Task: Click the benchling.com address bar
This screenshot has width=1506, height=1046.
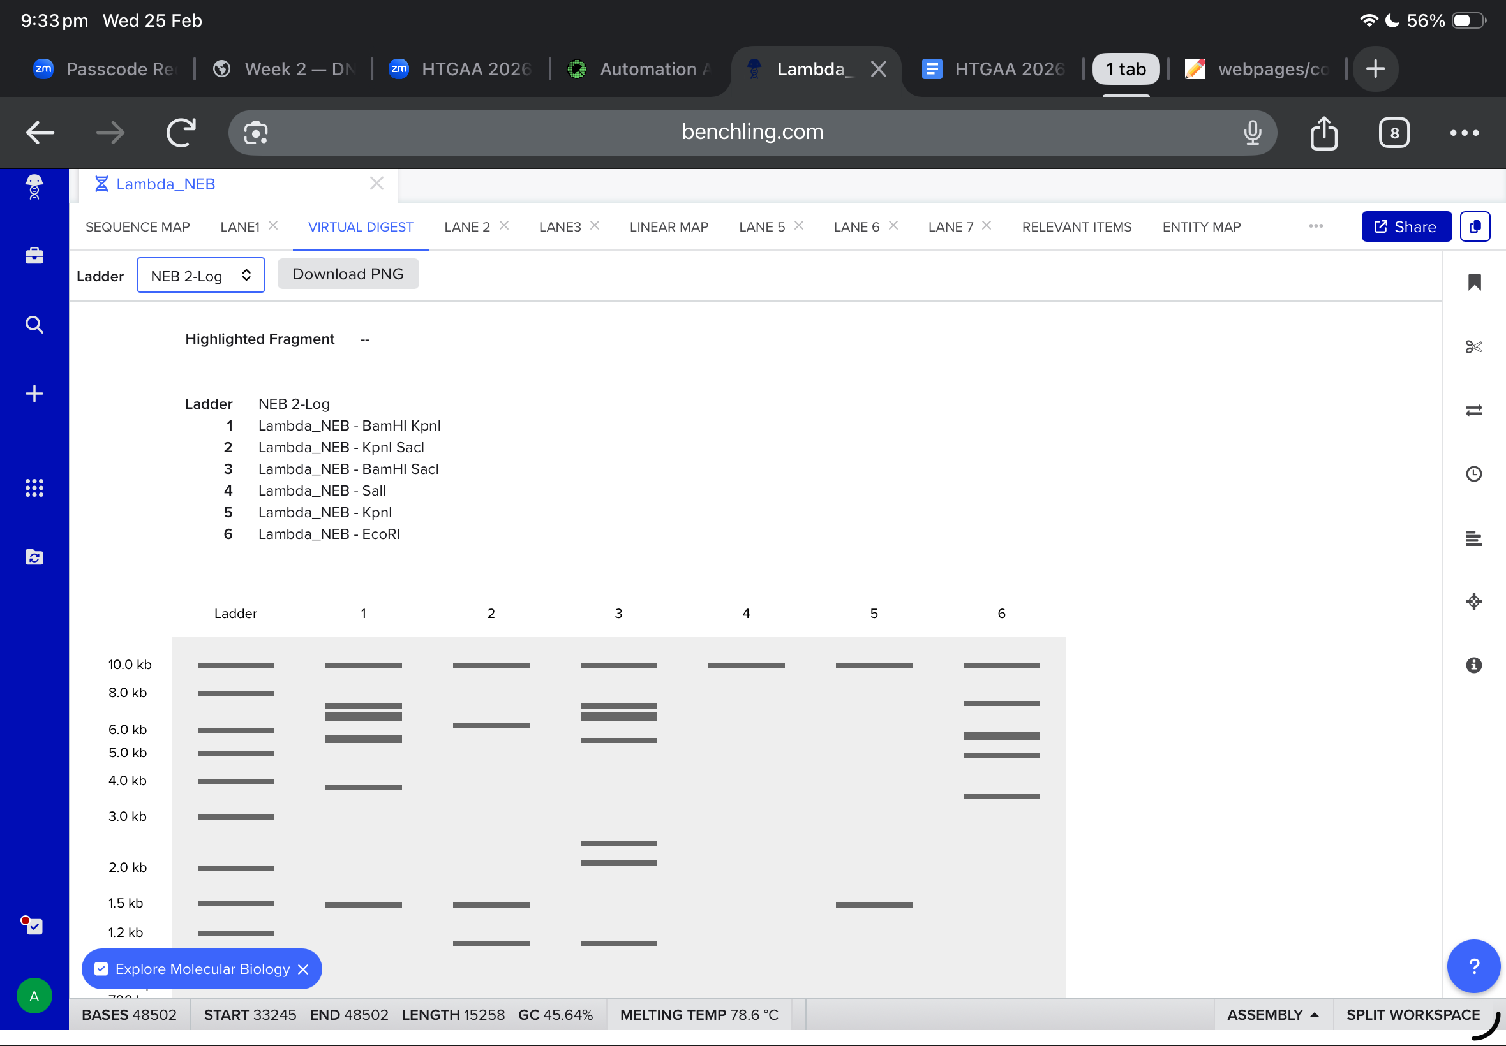Action: click(752, 133)
